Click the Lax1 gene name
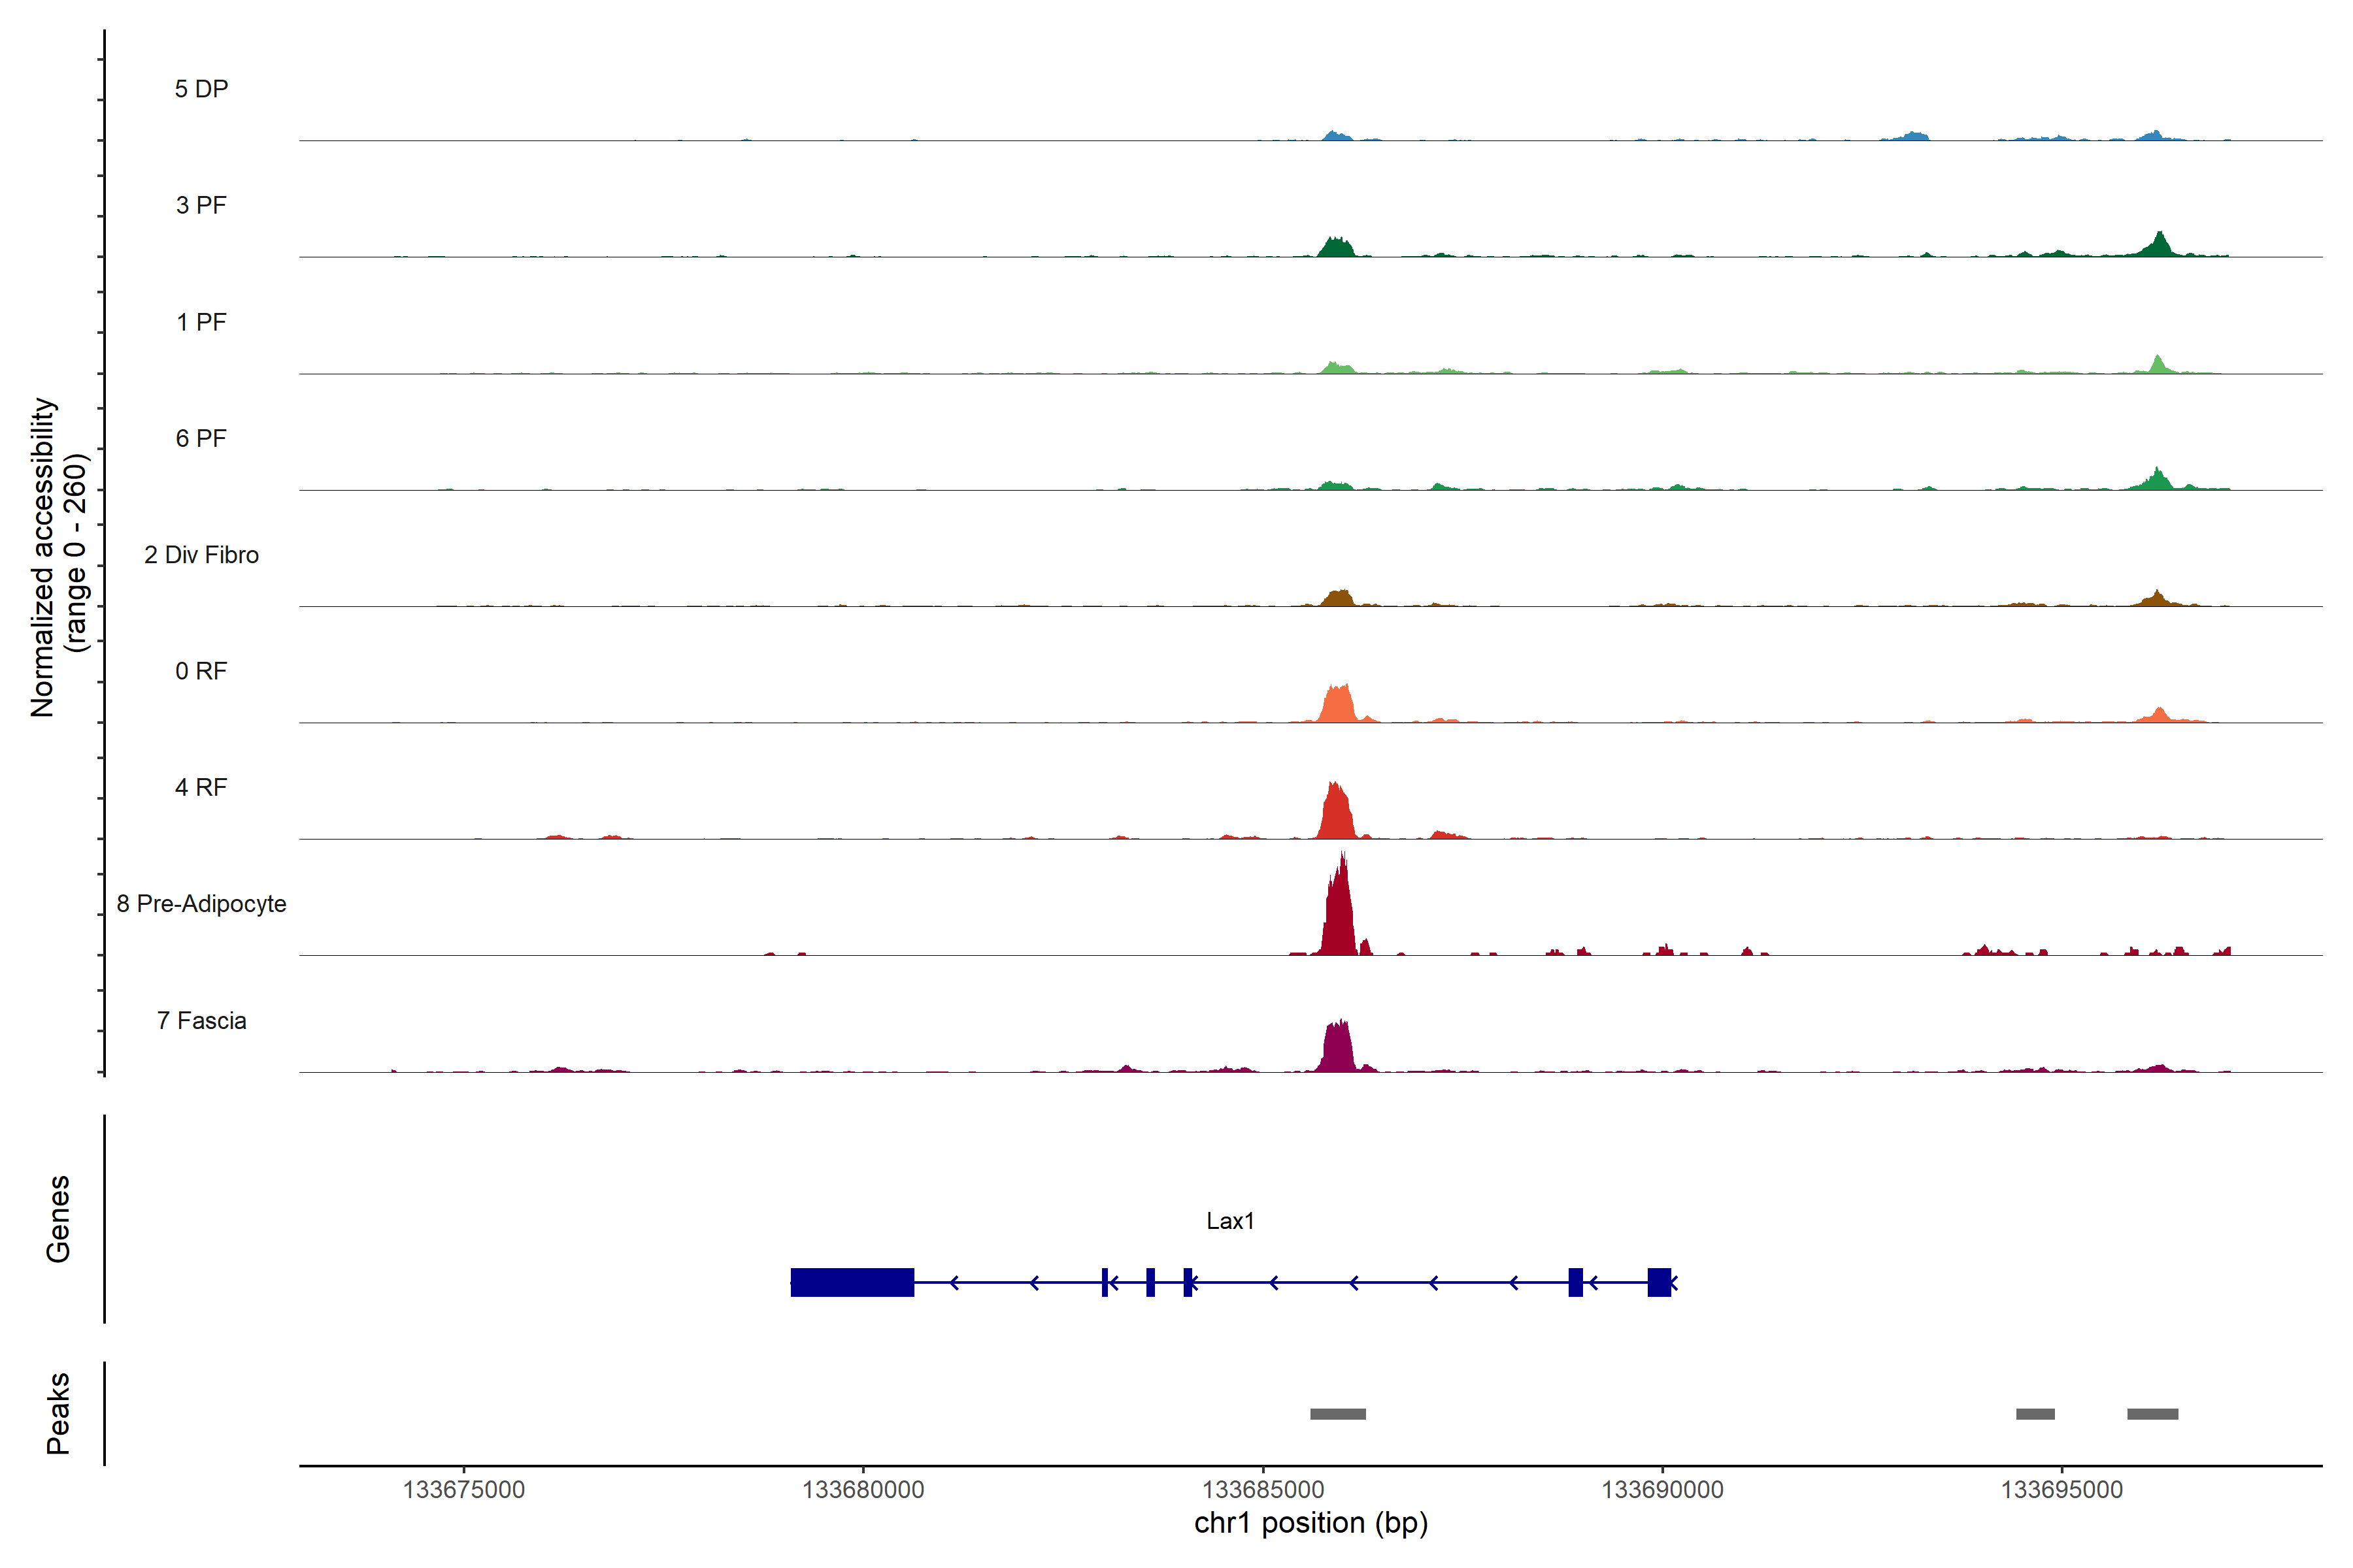This screenshot has width=2353, height=1568. [x=1229, y=1221]
